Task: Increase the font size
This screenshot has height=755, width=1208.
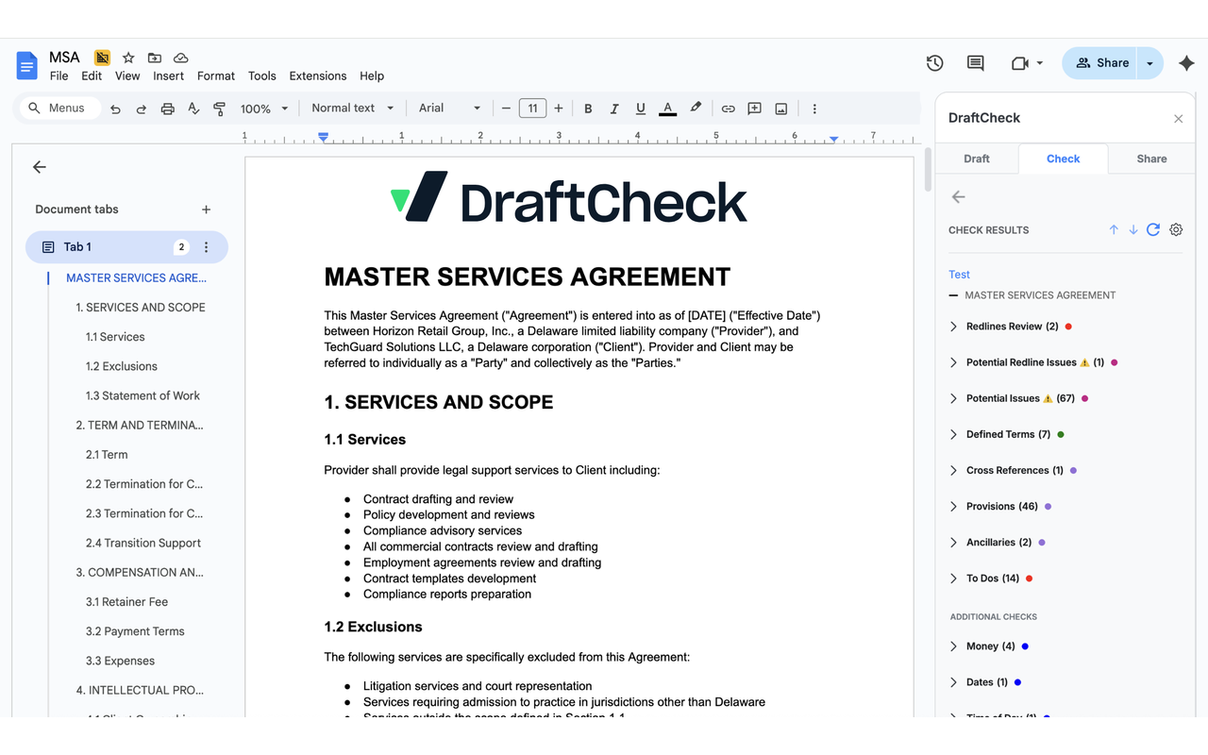Action: [x=559, y=109]
